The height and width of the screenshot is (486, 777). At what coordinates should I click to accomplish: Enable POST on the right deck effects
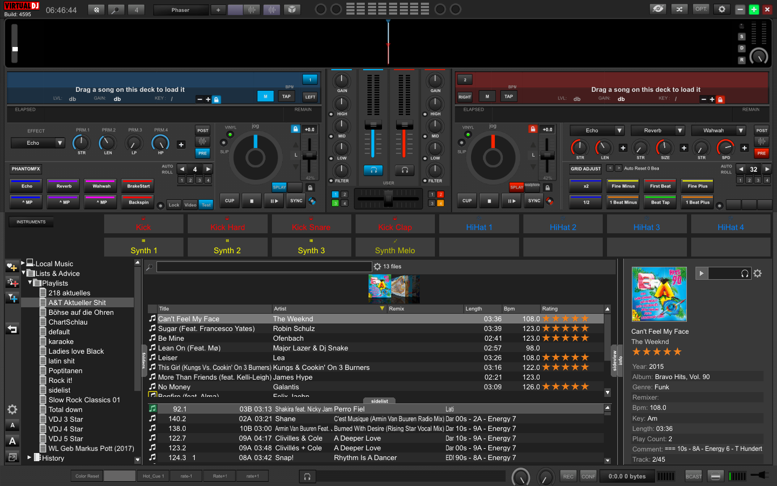click(761, 130)
